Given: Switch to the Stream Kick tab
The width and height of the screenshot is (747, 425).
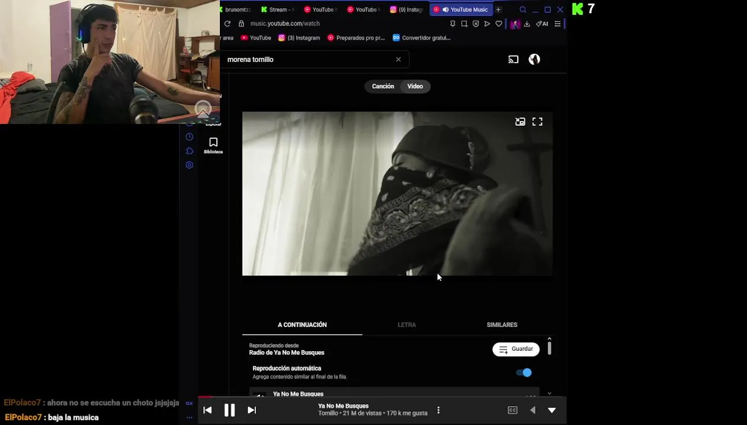Looking at the screenshot, I should point(278,9).
